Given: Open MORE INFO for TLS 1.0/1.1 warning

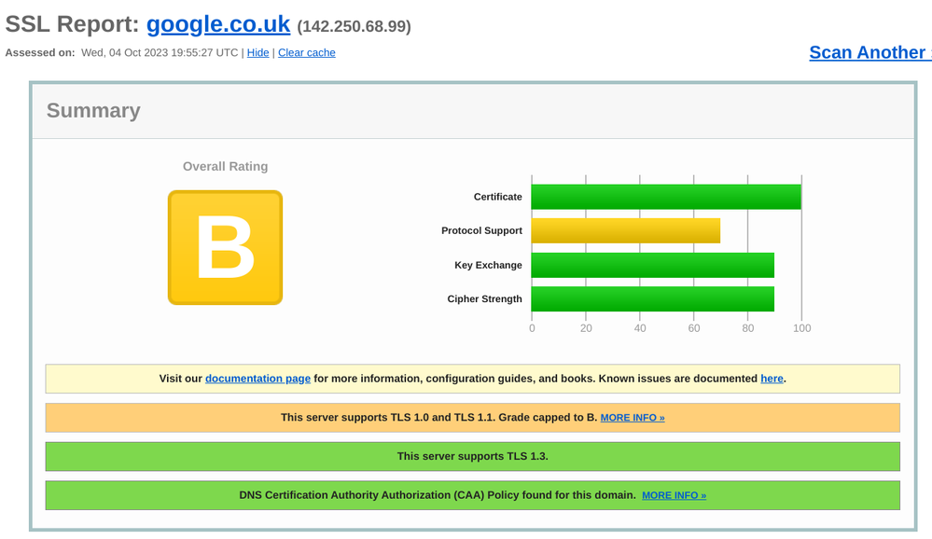Looking at the screenshot, I should tap(633, 418).
